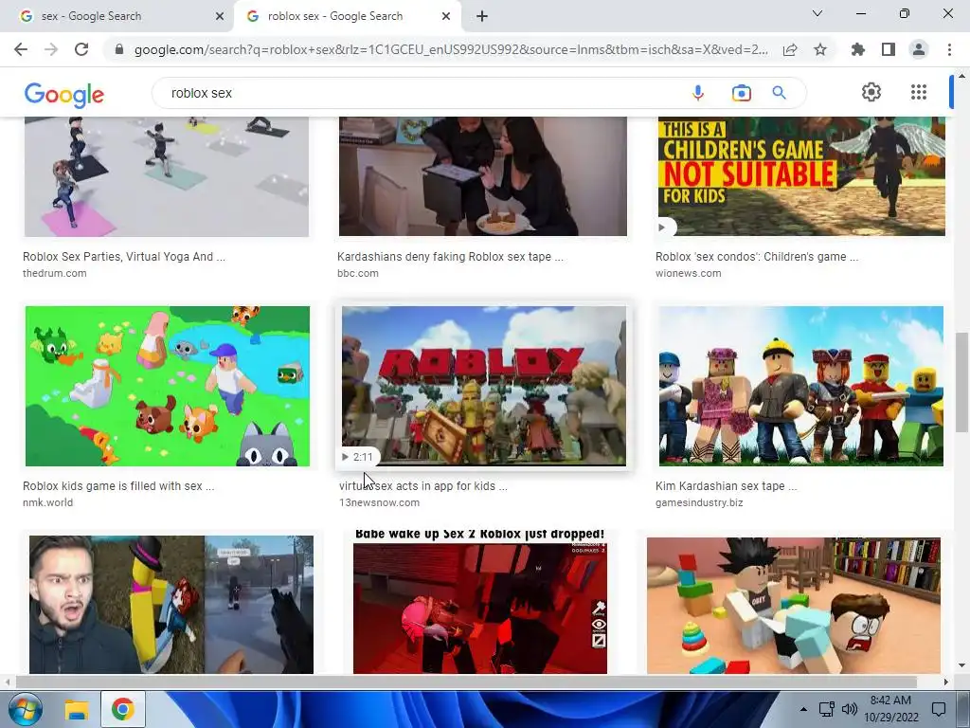The height and width of the screenshot is (728, 970).
Task: Select 'roblox sex - Google Search' tab
Action: pos(349,16)
